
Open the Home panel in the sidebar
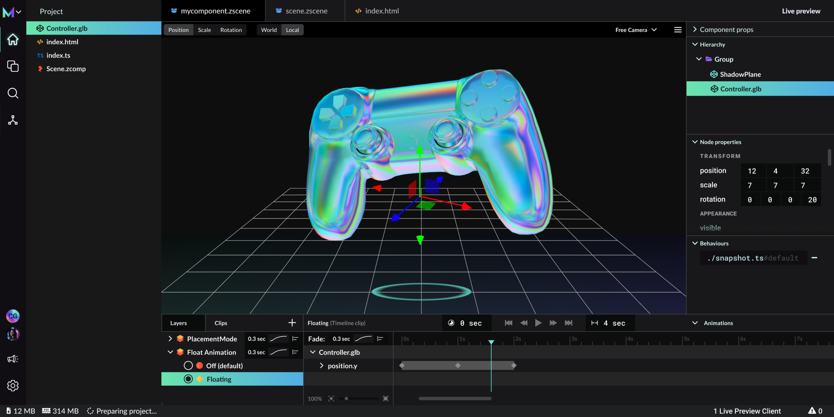point(13,40)
